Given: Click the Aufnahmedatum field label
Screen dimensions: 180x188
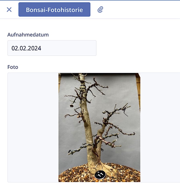Looking at the screenshot, I should pyautogui.click(x=28, y=35).
